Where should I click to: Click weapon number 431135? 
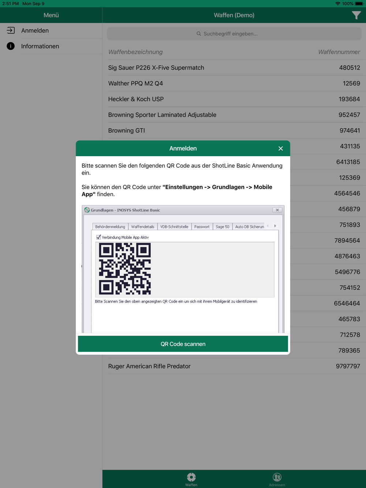coord(350,146)
